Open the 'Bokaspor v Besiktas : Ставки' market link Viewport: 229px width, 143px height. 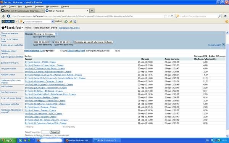coord(42,98)
